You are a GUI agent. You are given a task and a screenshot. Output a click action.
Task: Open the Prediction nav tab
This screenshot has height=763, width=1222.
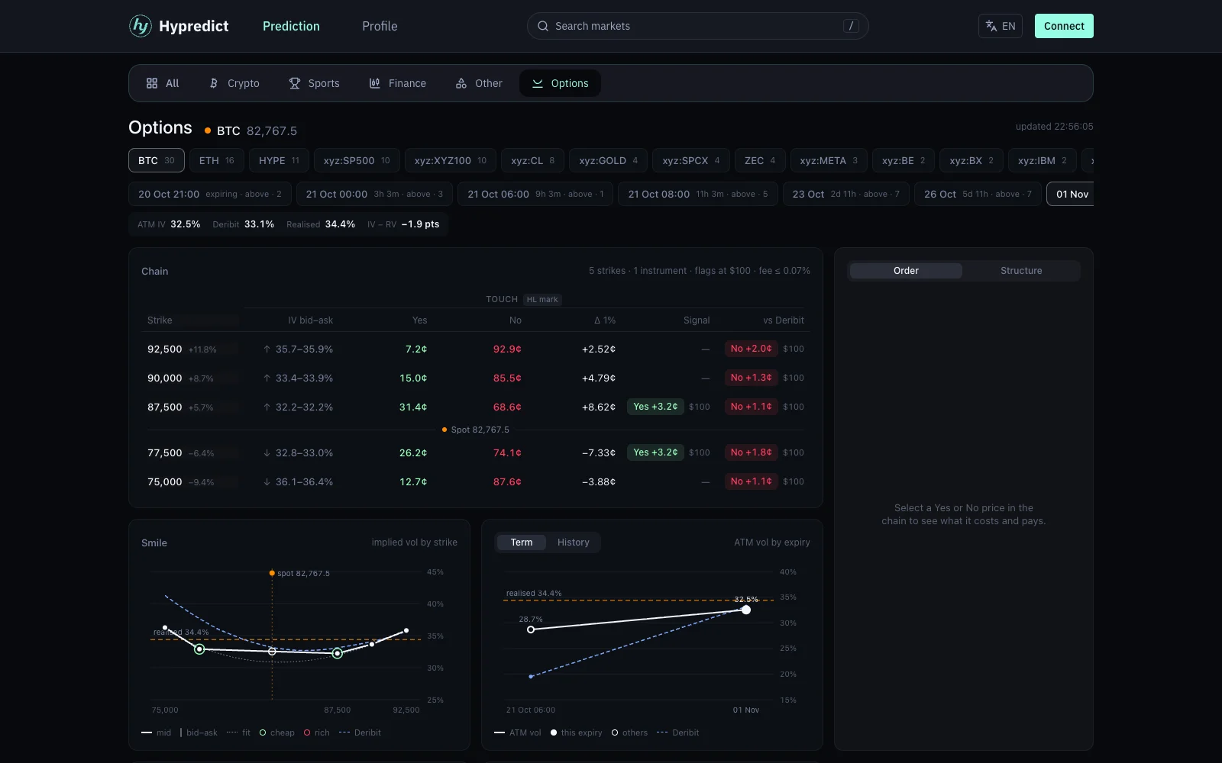[x=291, y=26]
